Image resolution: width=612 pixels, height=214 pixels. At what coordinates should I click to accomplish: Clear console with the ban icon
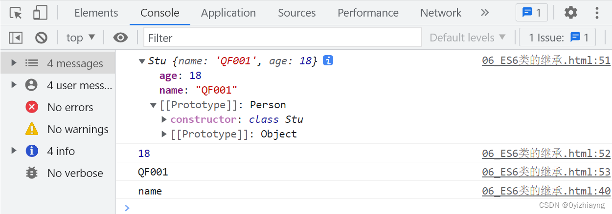tap(41, 38)
